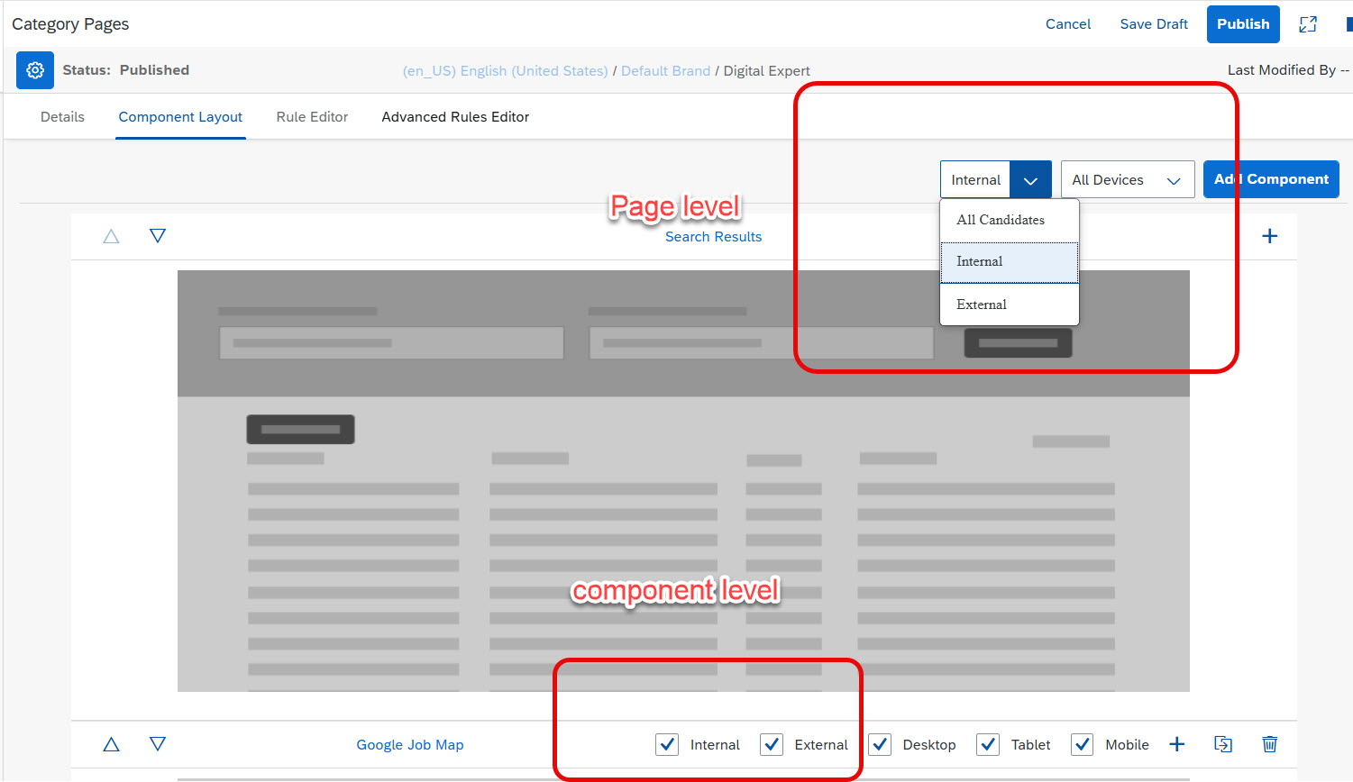This screenshot has height=782, width=1353.
Task: Click Save Draft
Action: [1154, 24]
